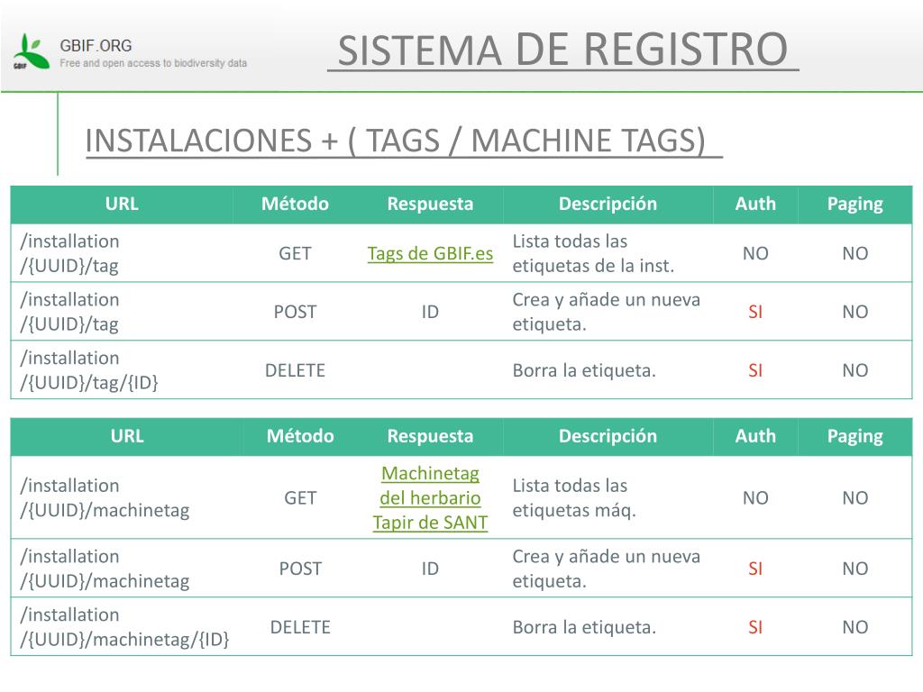This screenshot has height=692, width=923.
Task: Click the 'SISTEMA DE REGISTRO' heading
Action: tap(562, 50)
